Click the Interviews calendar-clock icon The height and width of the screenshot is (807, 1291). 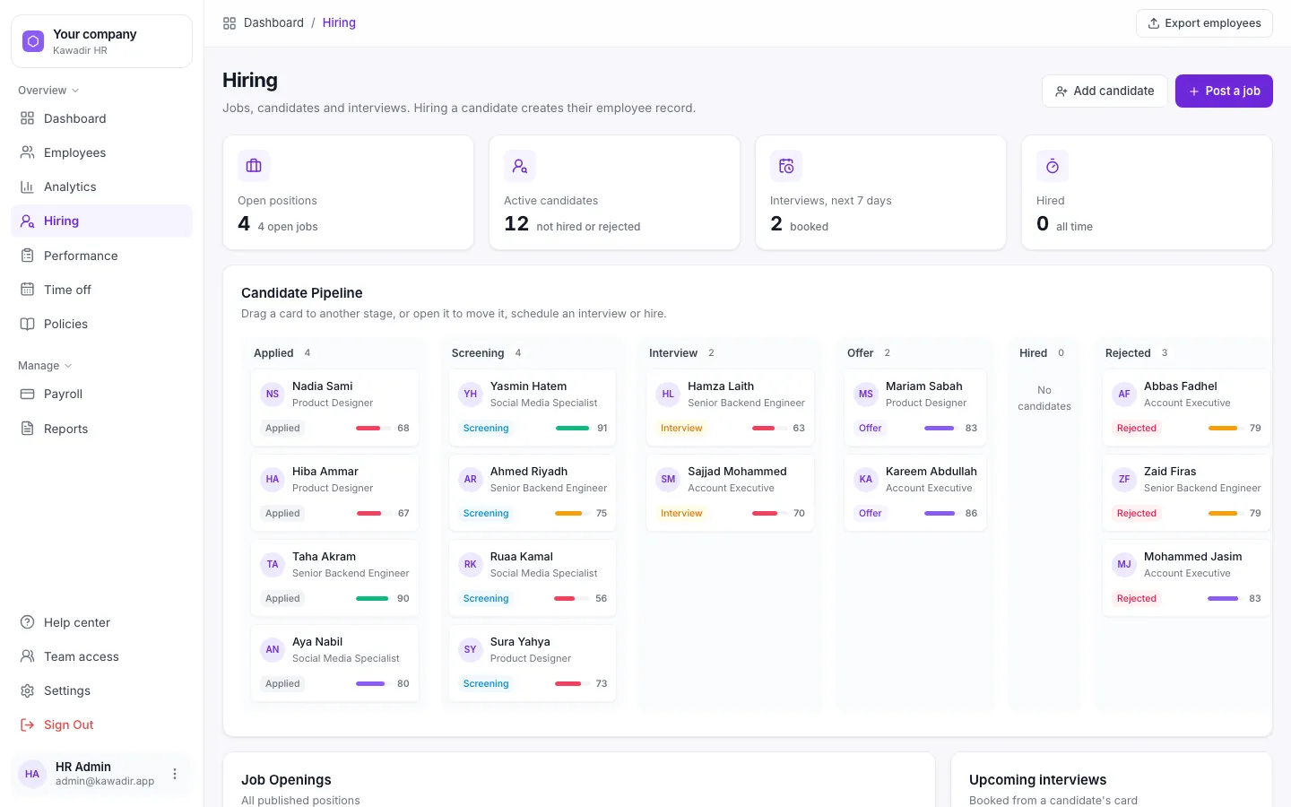point(786,166)
